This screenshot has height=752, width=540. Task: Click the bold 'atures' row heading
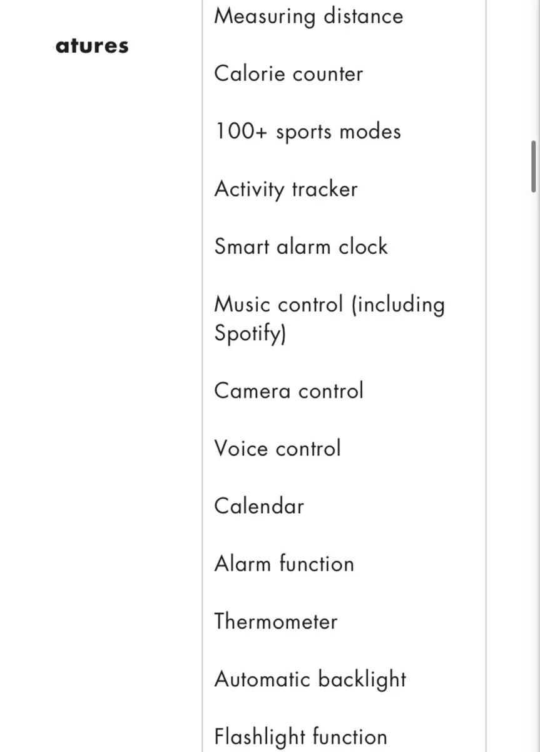pos(92,46)
